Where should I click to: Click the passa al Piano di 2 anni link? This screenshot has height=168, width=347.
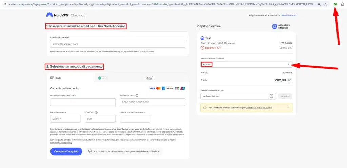point(260,108)
